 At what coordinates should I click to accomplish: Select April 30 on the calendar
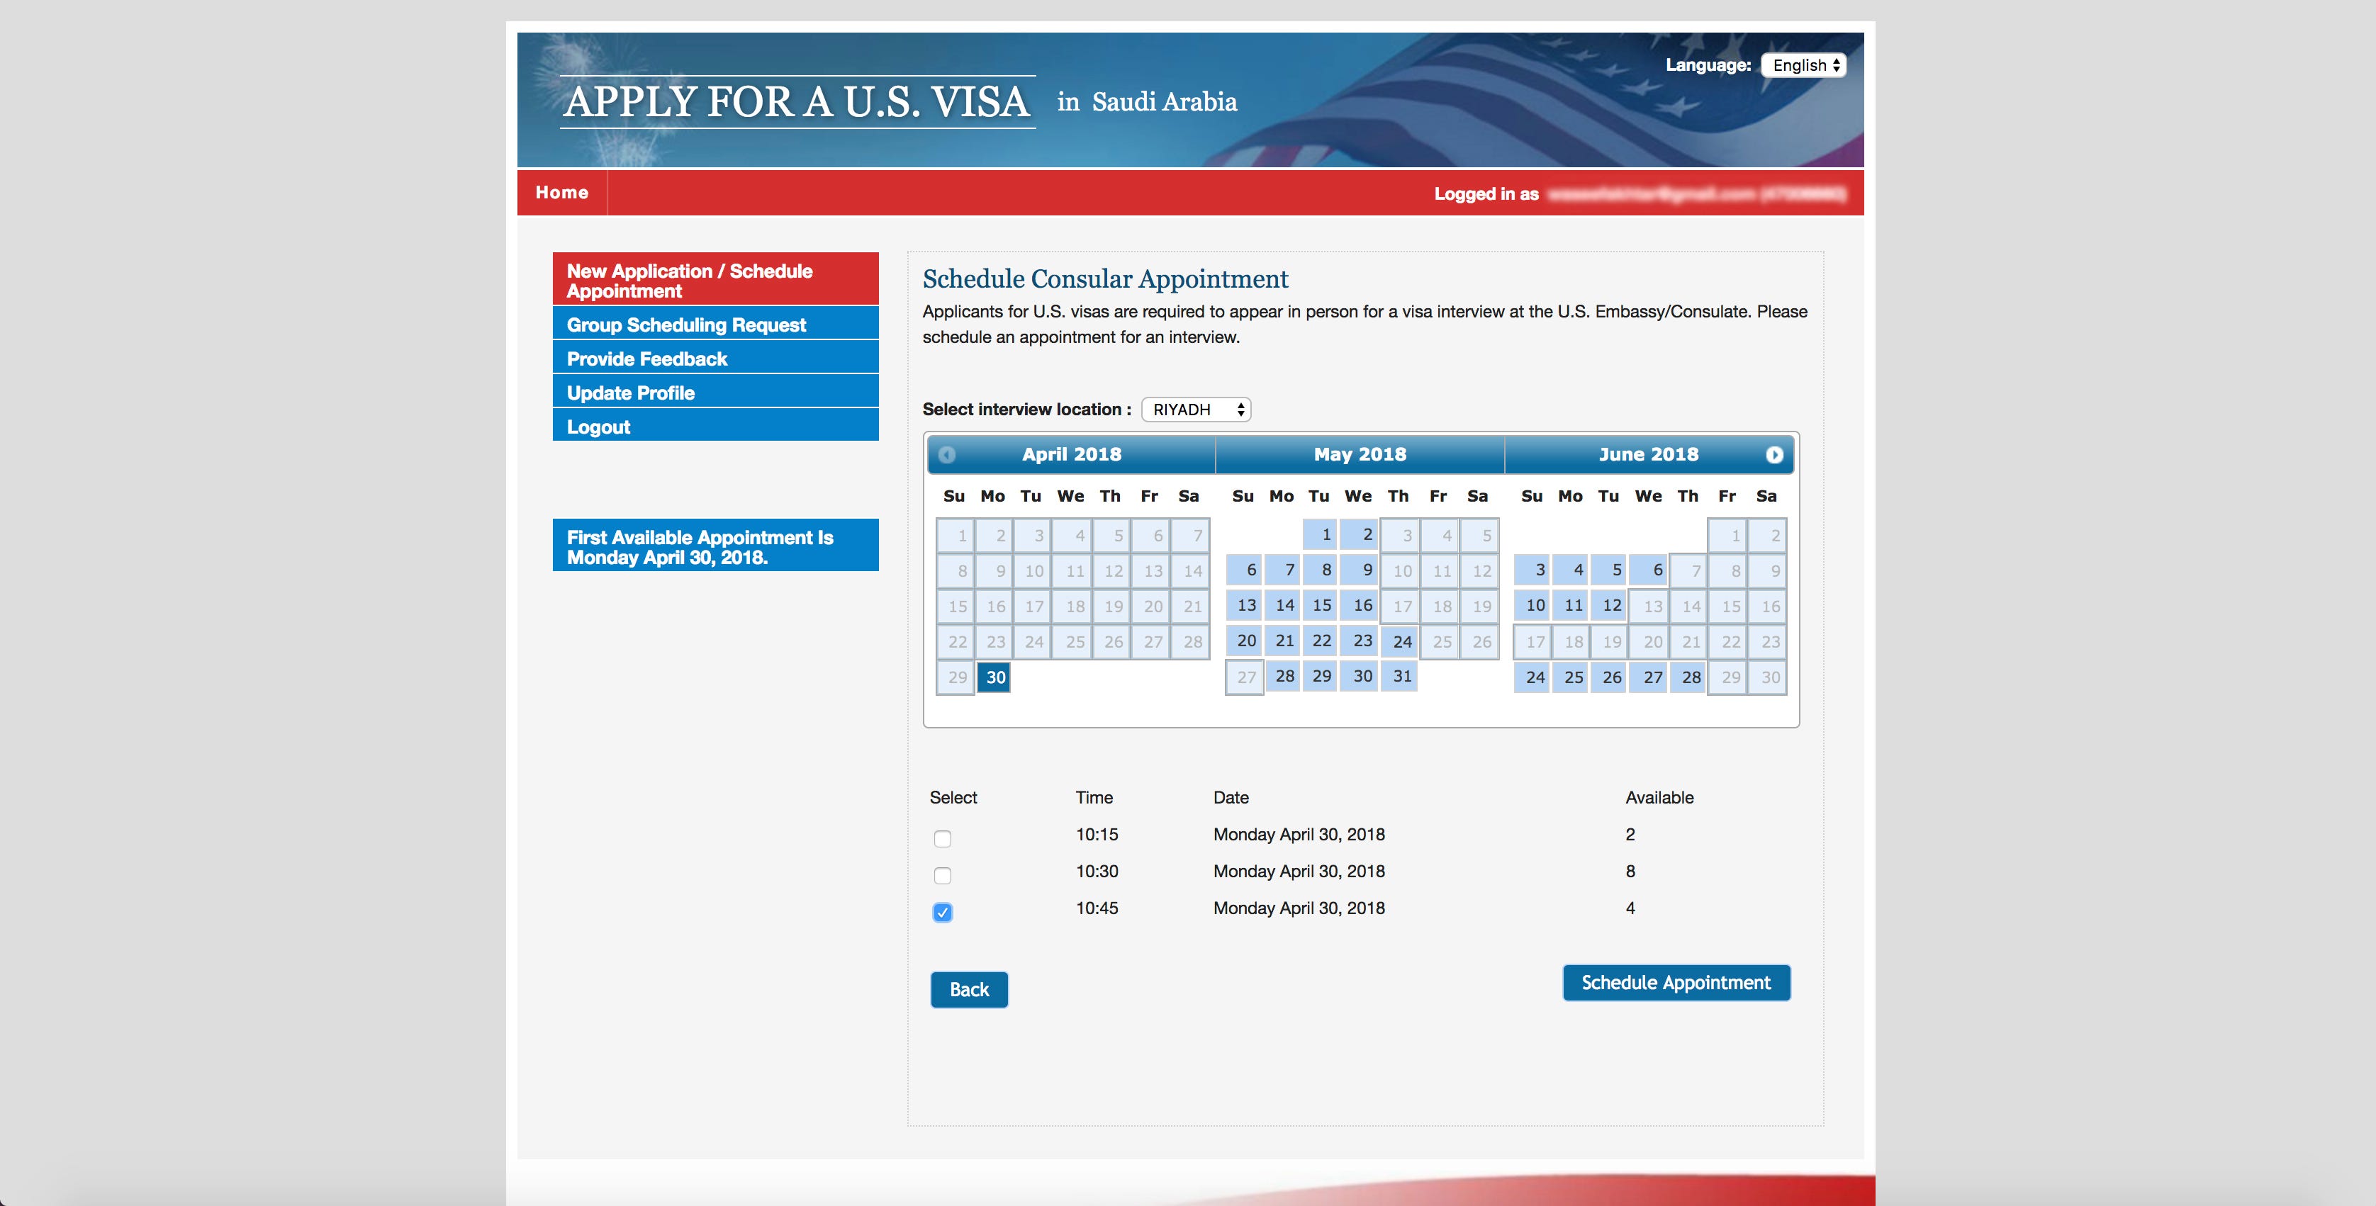tap(994, 677)
